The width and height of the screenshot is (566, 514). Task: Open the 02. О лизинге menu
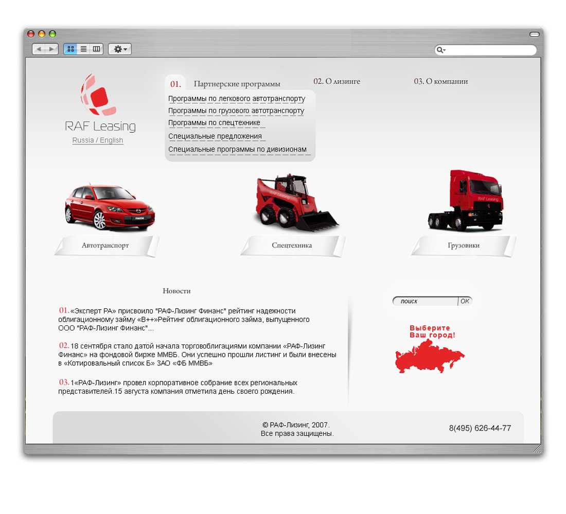point(337,82)
